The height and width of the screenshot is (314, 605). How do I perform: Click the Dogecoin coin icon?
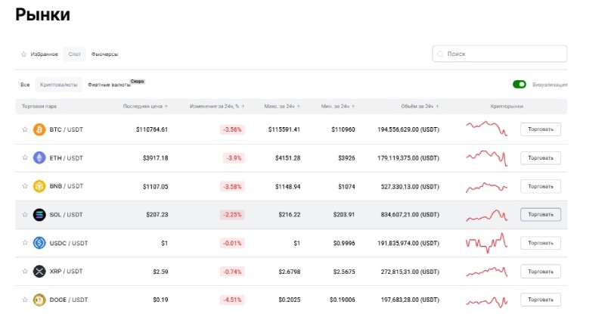39,300
